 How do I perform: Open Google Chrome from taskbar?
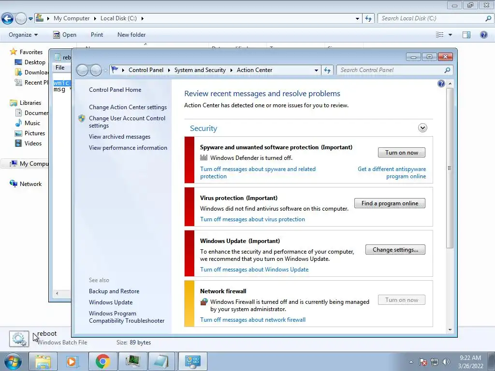click(102, 361)
